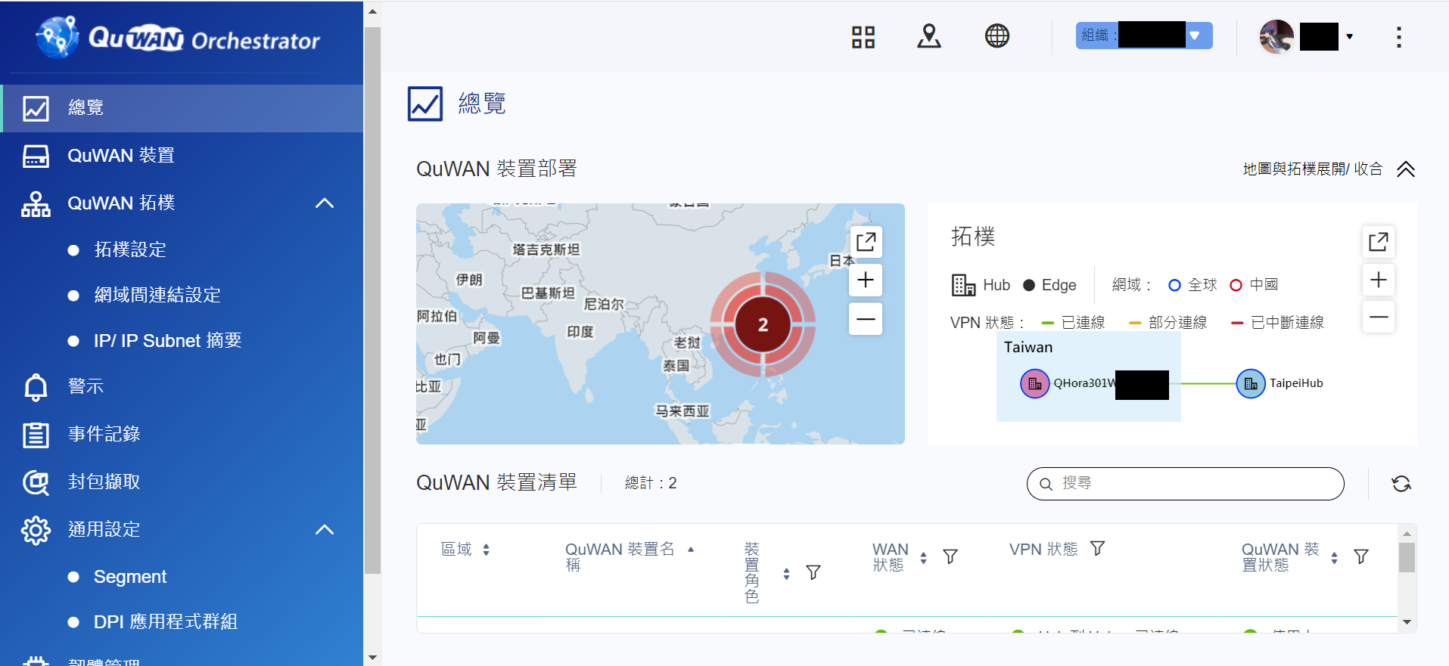The width and height of the screenshot is (1449, 666).
Task: Collapse map and topology with 收合 chevron
Action: [x=1406, y=169]
